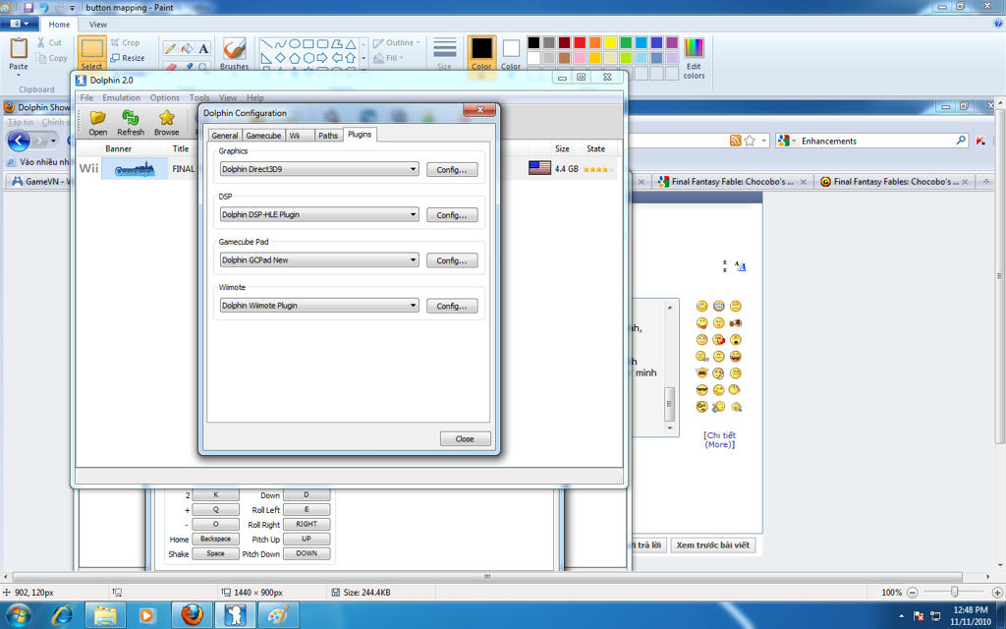
Task: Pick the yellow color swatch in Paint
Action: click(x=610, y=42)
